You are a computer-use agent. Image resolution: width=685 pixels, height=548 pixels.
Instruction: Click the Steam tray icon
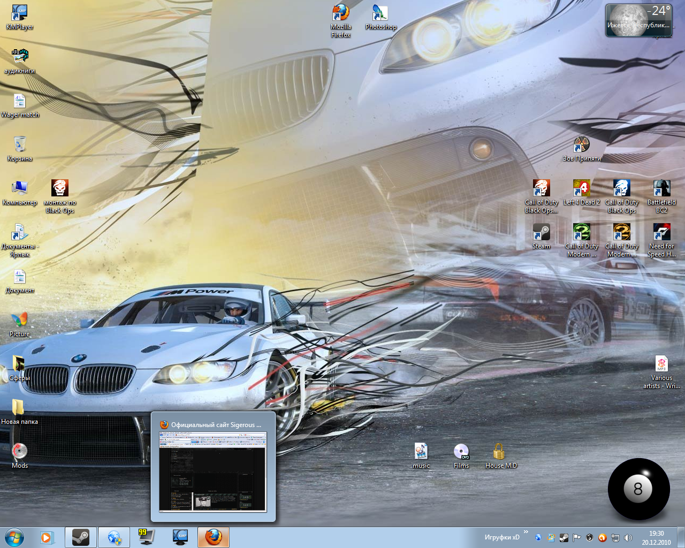(x=564, y=538)
